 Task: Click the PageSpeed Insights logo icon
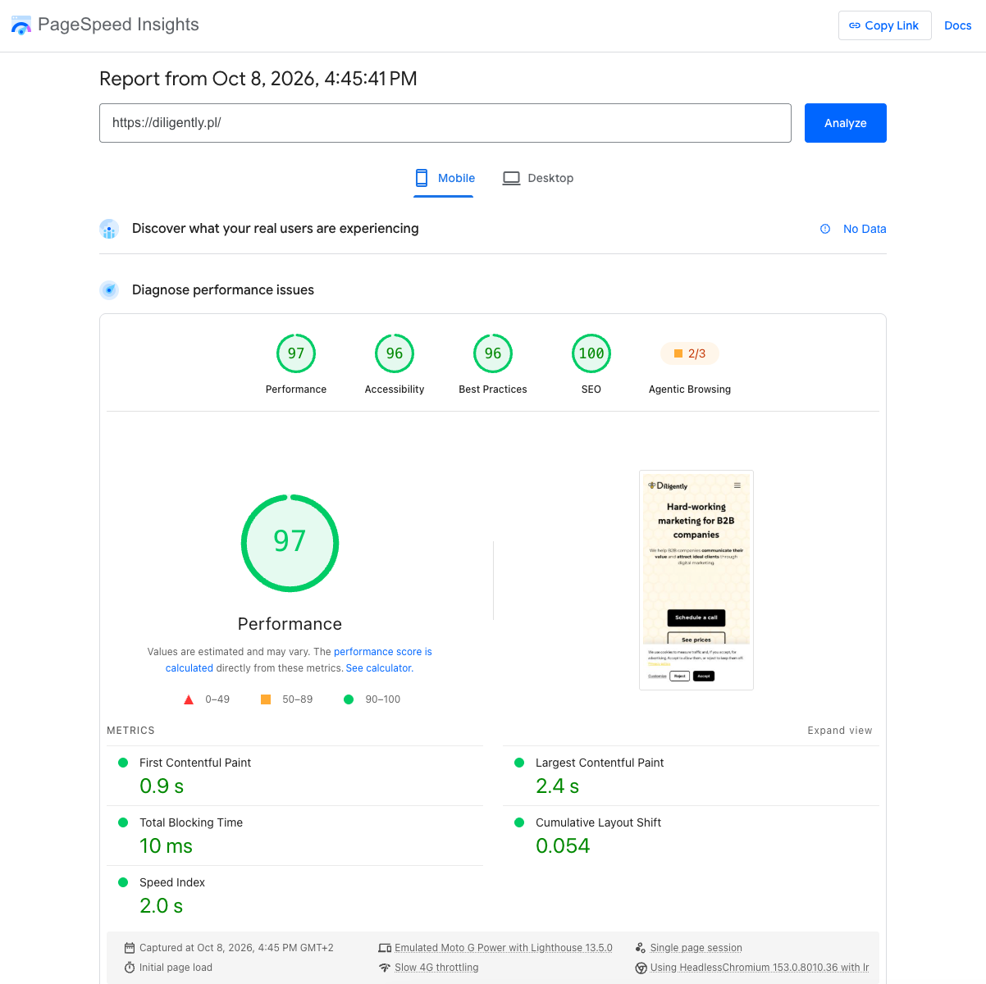click(21, 25)
